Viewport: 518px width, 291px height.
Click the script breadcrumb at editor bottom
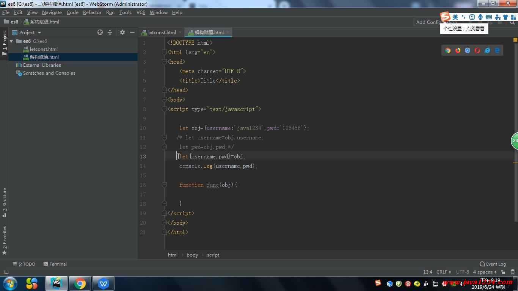pos(213,255)
